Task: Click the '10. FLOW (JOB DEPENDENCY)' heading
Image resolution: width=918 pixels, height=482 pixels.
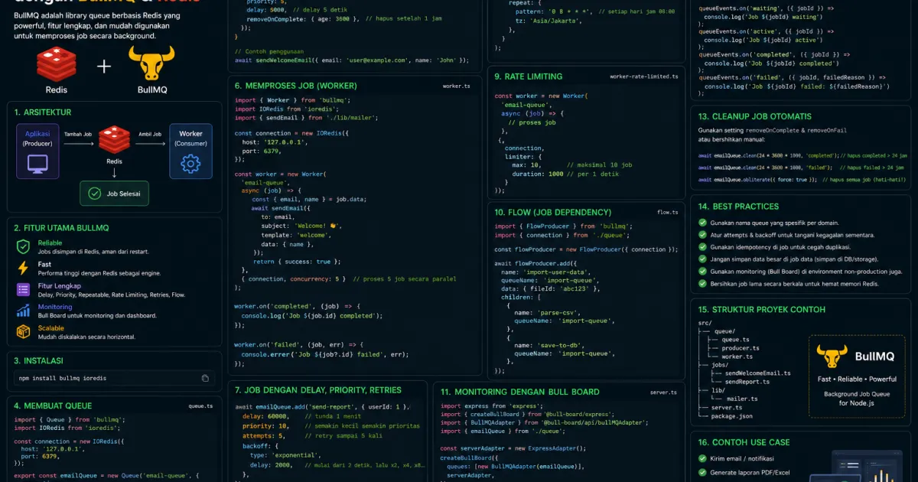Action: click(552, 212)
